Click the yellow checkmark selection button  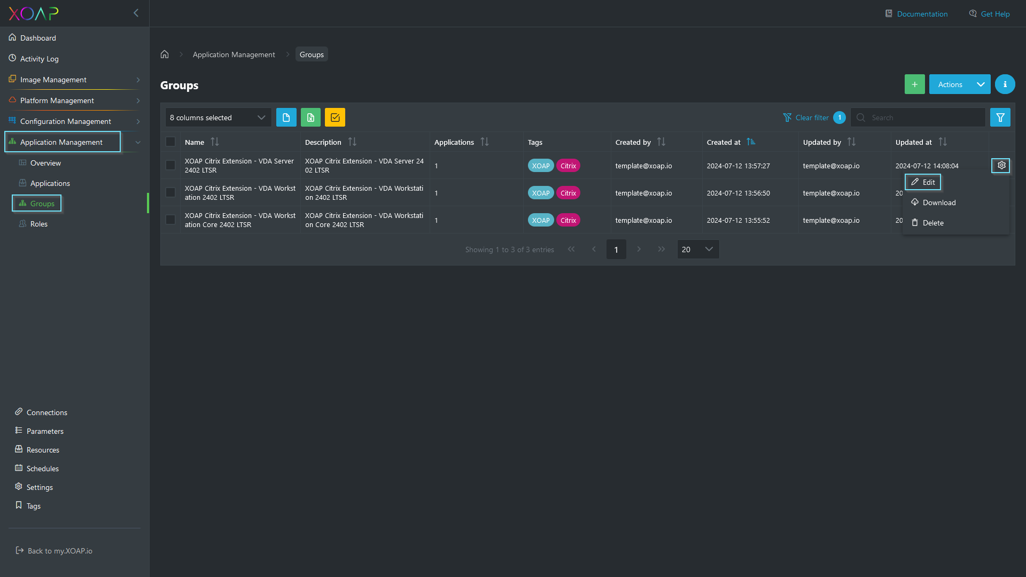tap(335, 118)
